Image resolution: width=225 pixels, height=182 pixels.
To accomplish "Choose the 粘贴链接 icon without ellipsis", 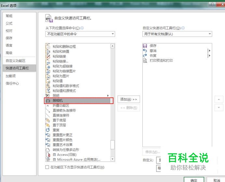I will coord(48,56).
